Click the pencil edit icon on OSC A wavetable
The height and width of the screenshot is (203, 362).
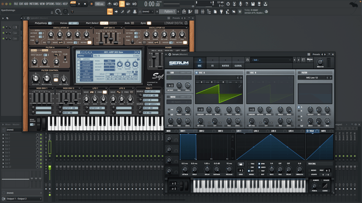click(x=240, y=86)
